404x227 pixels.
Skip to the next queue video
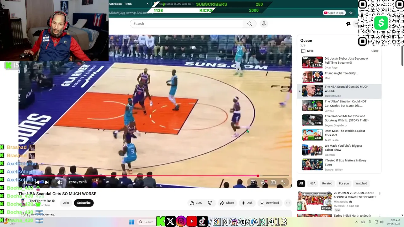click(47, 182)
